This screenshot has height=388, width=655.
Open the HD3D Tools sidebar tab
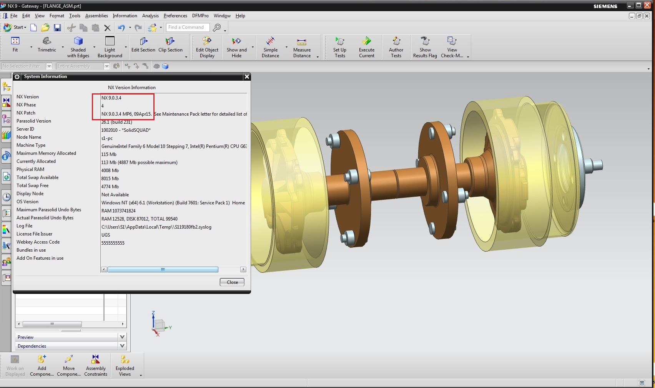point(6,156)
